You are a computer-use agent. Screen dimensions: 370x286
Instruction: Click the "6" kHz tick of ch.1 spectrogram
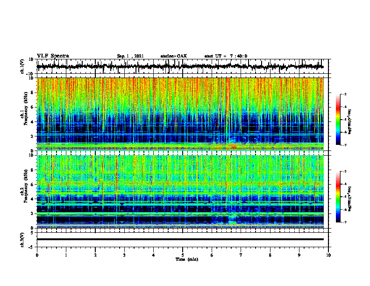[x=33, y=107]
